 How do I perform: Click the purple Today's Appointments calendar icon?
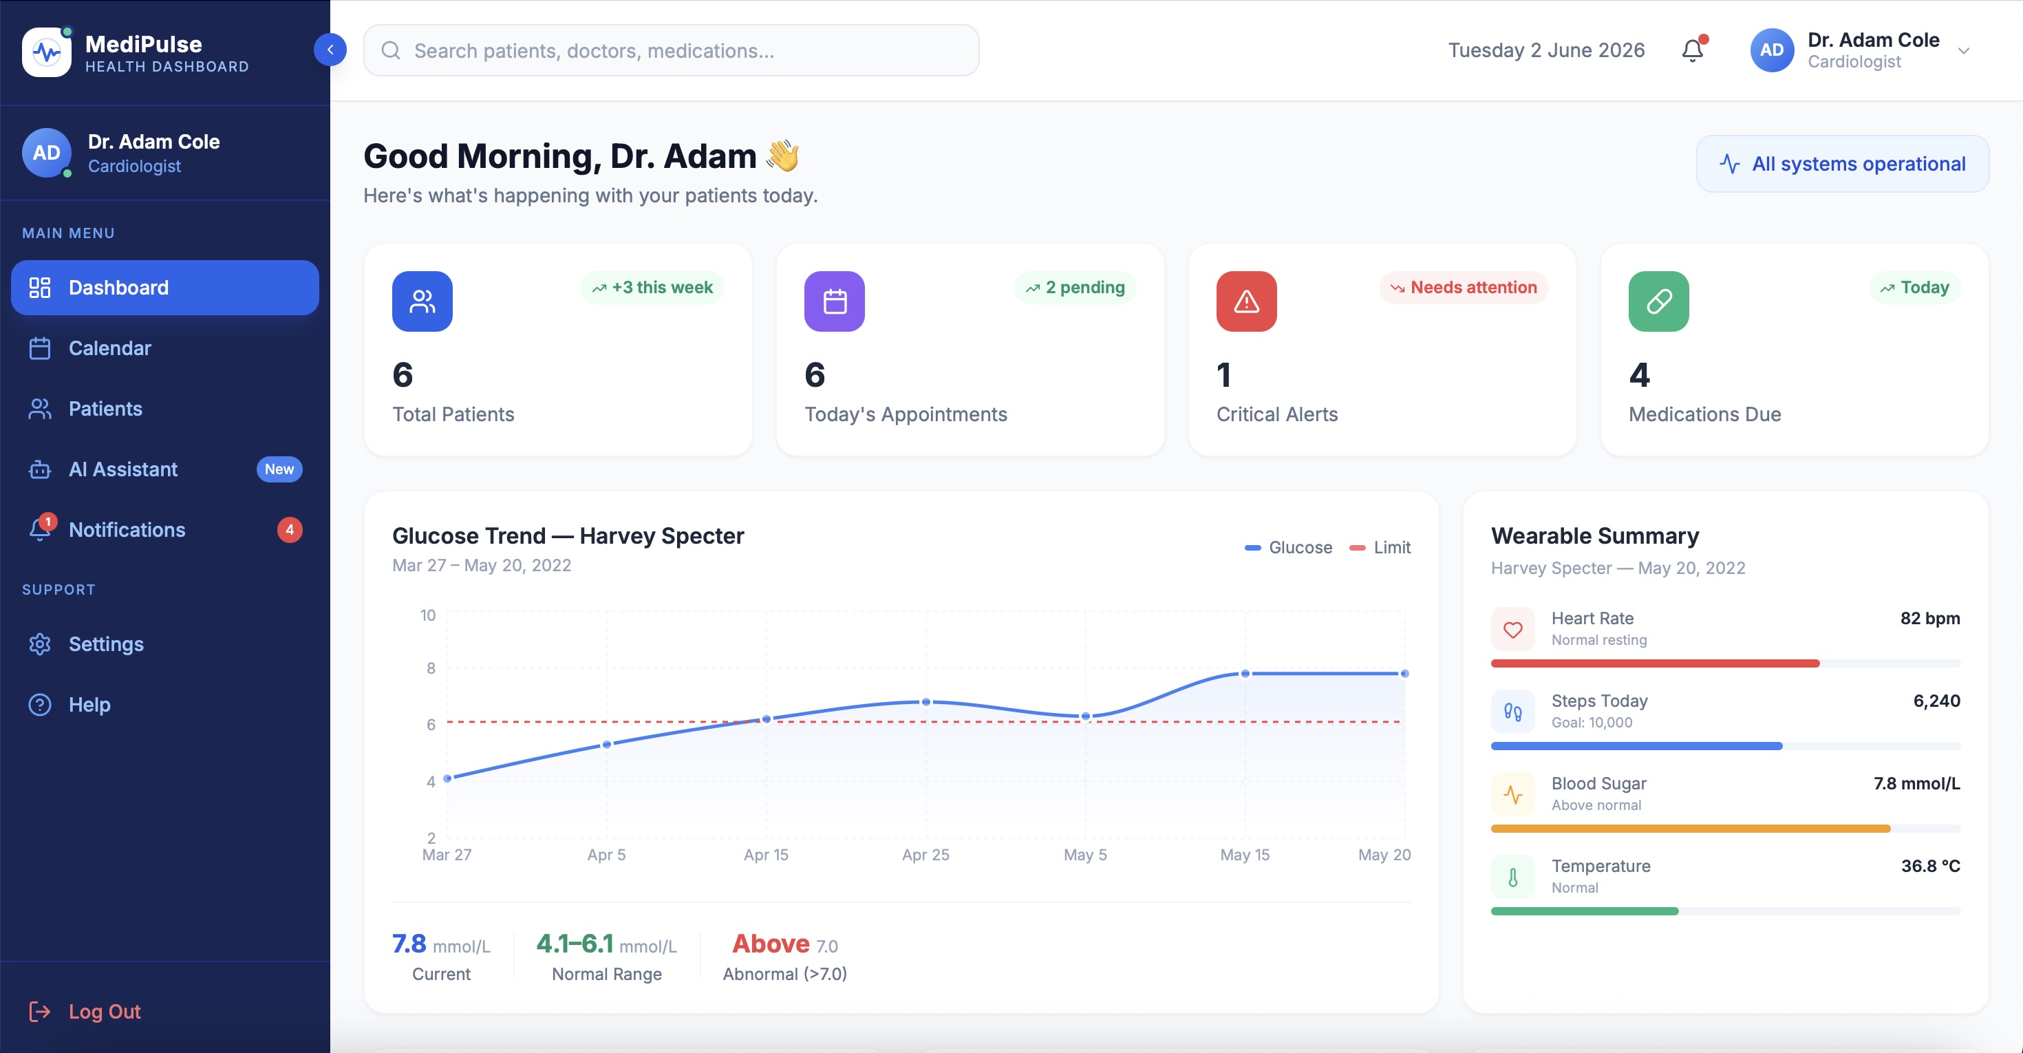pyautogui.click(x=835, y=301)
